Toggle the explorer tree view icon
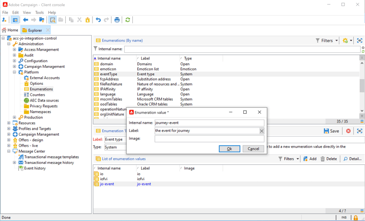This screenshot has width=365, height=221. click(15, 20)
